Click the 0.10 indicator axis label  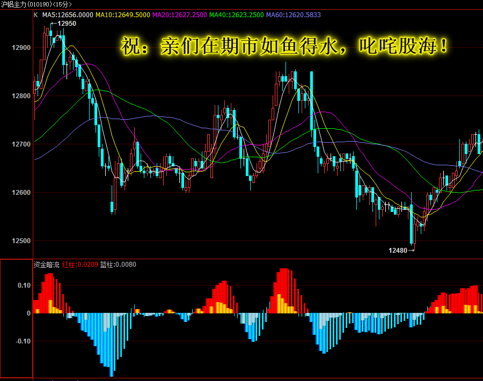[24, 285]
